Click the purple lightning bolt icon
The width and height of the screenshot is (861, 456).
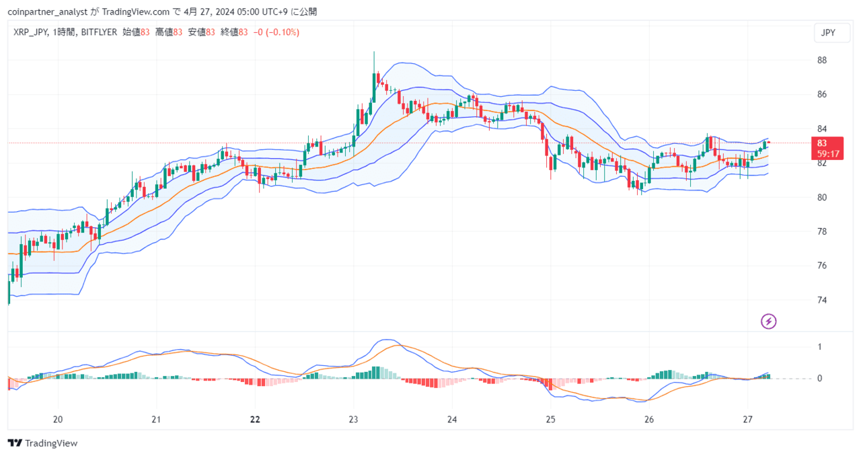(769, 321)
